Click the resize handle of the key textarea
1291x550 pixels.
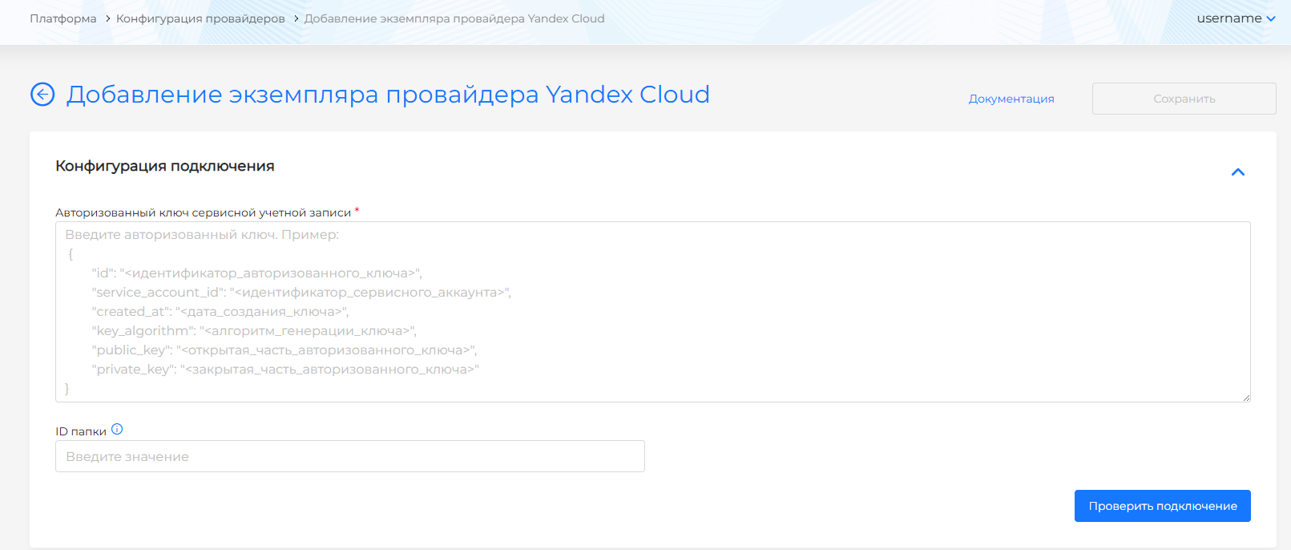tap(1246, 398)
